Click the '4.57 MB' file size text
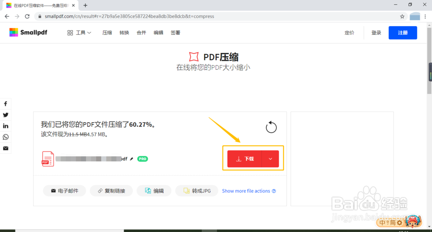The image size is (432, 232). [96, 135]
